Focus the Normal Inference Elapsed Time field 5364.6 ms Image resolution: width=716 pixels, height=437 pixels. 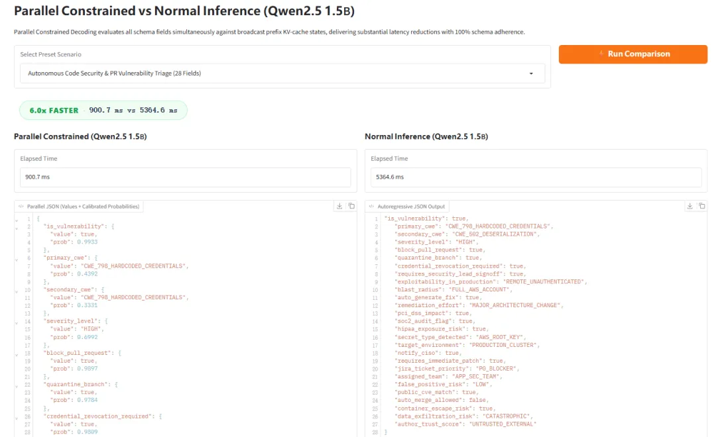pyautogui.click(x=536, y=177)
